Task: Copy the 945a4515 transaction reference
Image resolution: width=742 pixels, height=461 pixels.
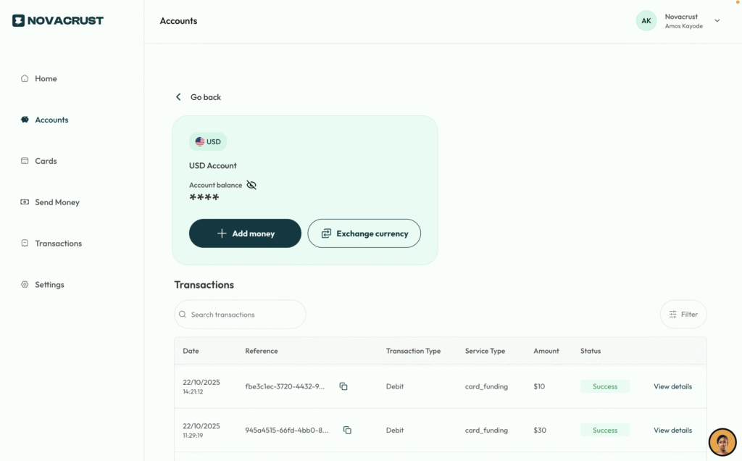Action: click(x=347, y=430)
